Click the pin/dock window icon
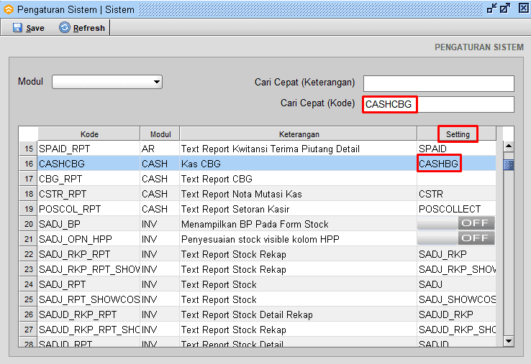531x364 pixels. [491, 9]
